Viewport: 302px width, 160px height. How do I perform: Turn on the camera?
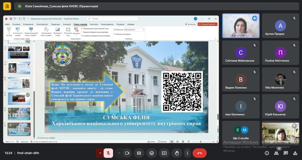[x=127, y=153]
